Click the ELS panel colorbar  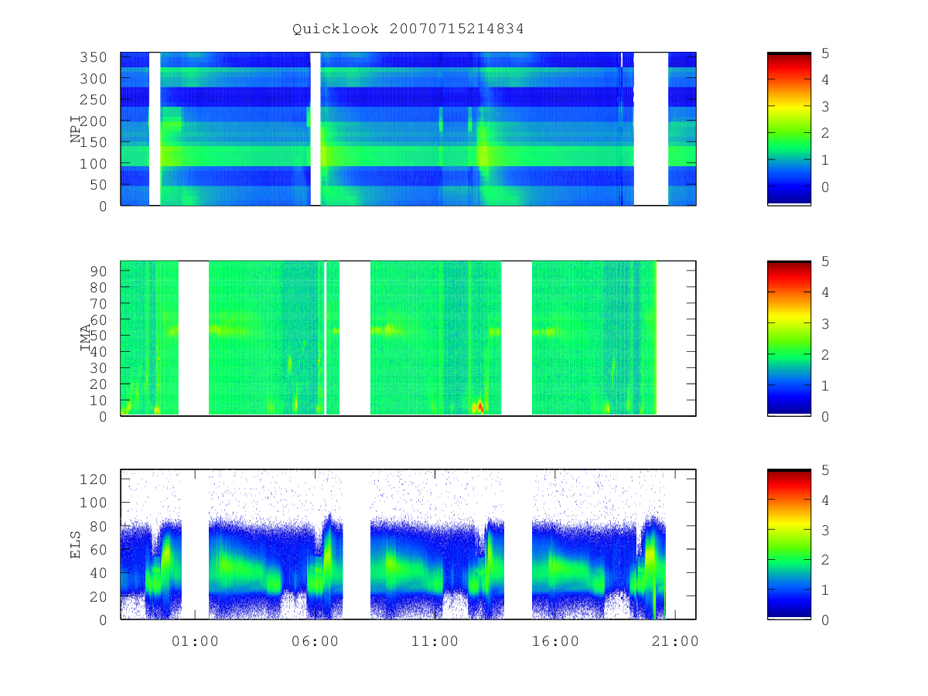coord(789,544)
